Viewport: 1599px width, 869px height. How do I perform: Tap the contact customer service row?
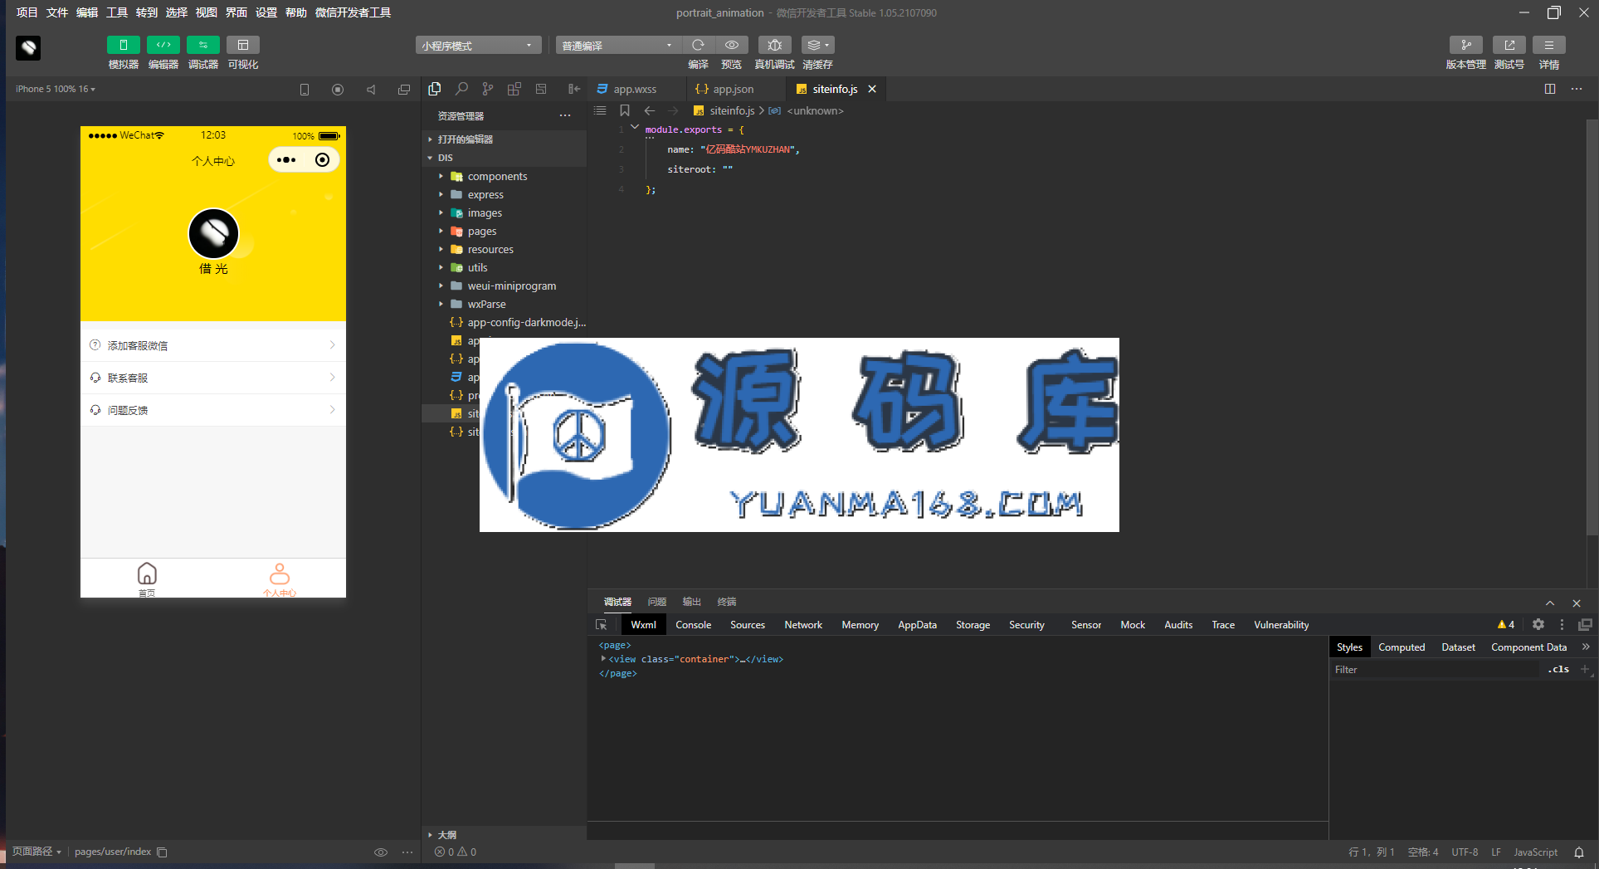click(x=213, y=378)
